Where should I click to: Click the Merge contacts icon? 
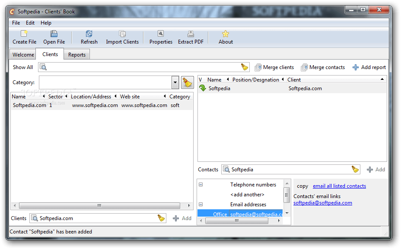coord(304,67)
